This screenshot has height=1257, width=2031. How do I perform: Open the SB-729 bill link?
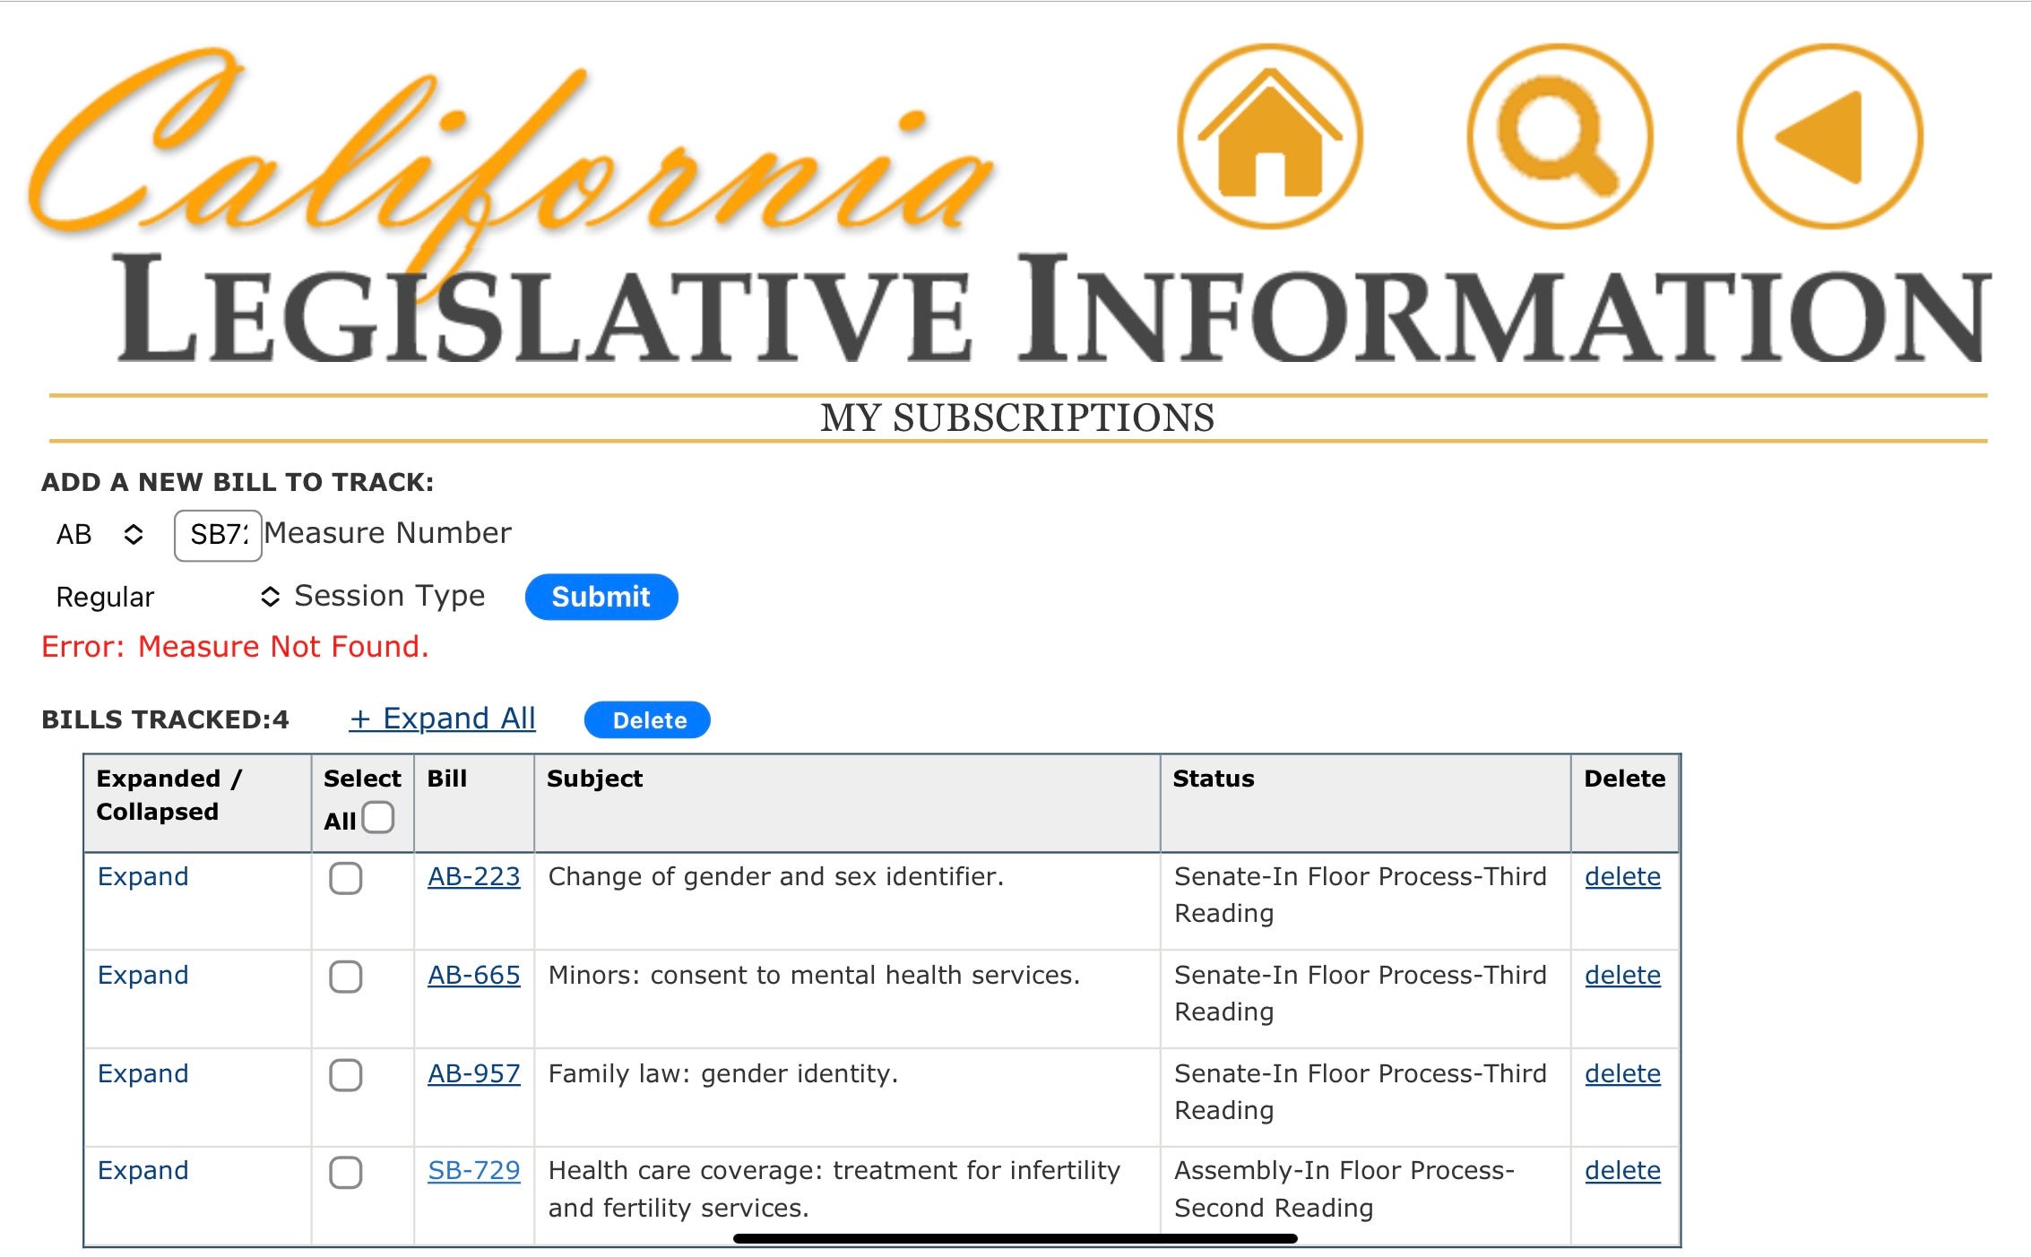click(474, 1170)
